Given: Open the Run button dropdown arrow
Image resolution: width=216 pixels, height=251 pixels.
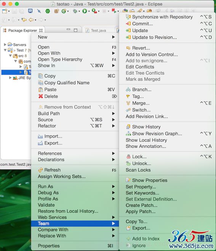Looking at the screenshot, I should (89, 11).
